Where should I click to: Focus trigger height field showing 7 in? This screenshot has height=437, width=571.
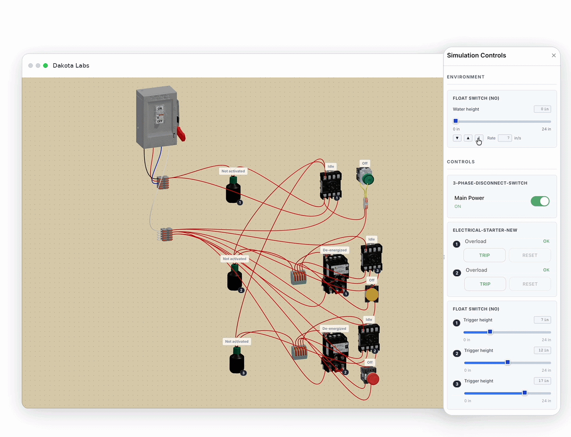pos(542,320)
